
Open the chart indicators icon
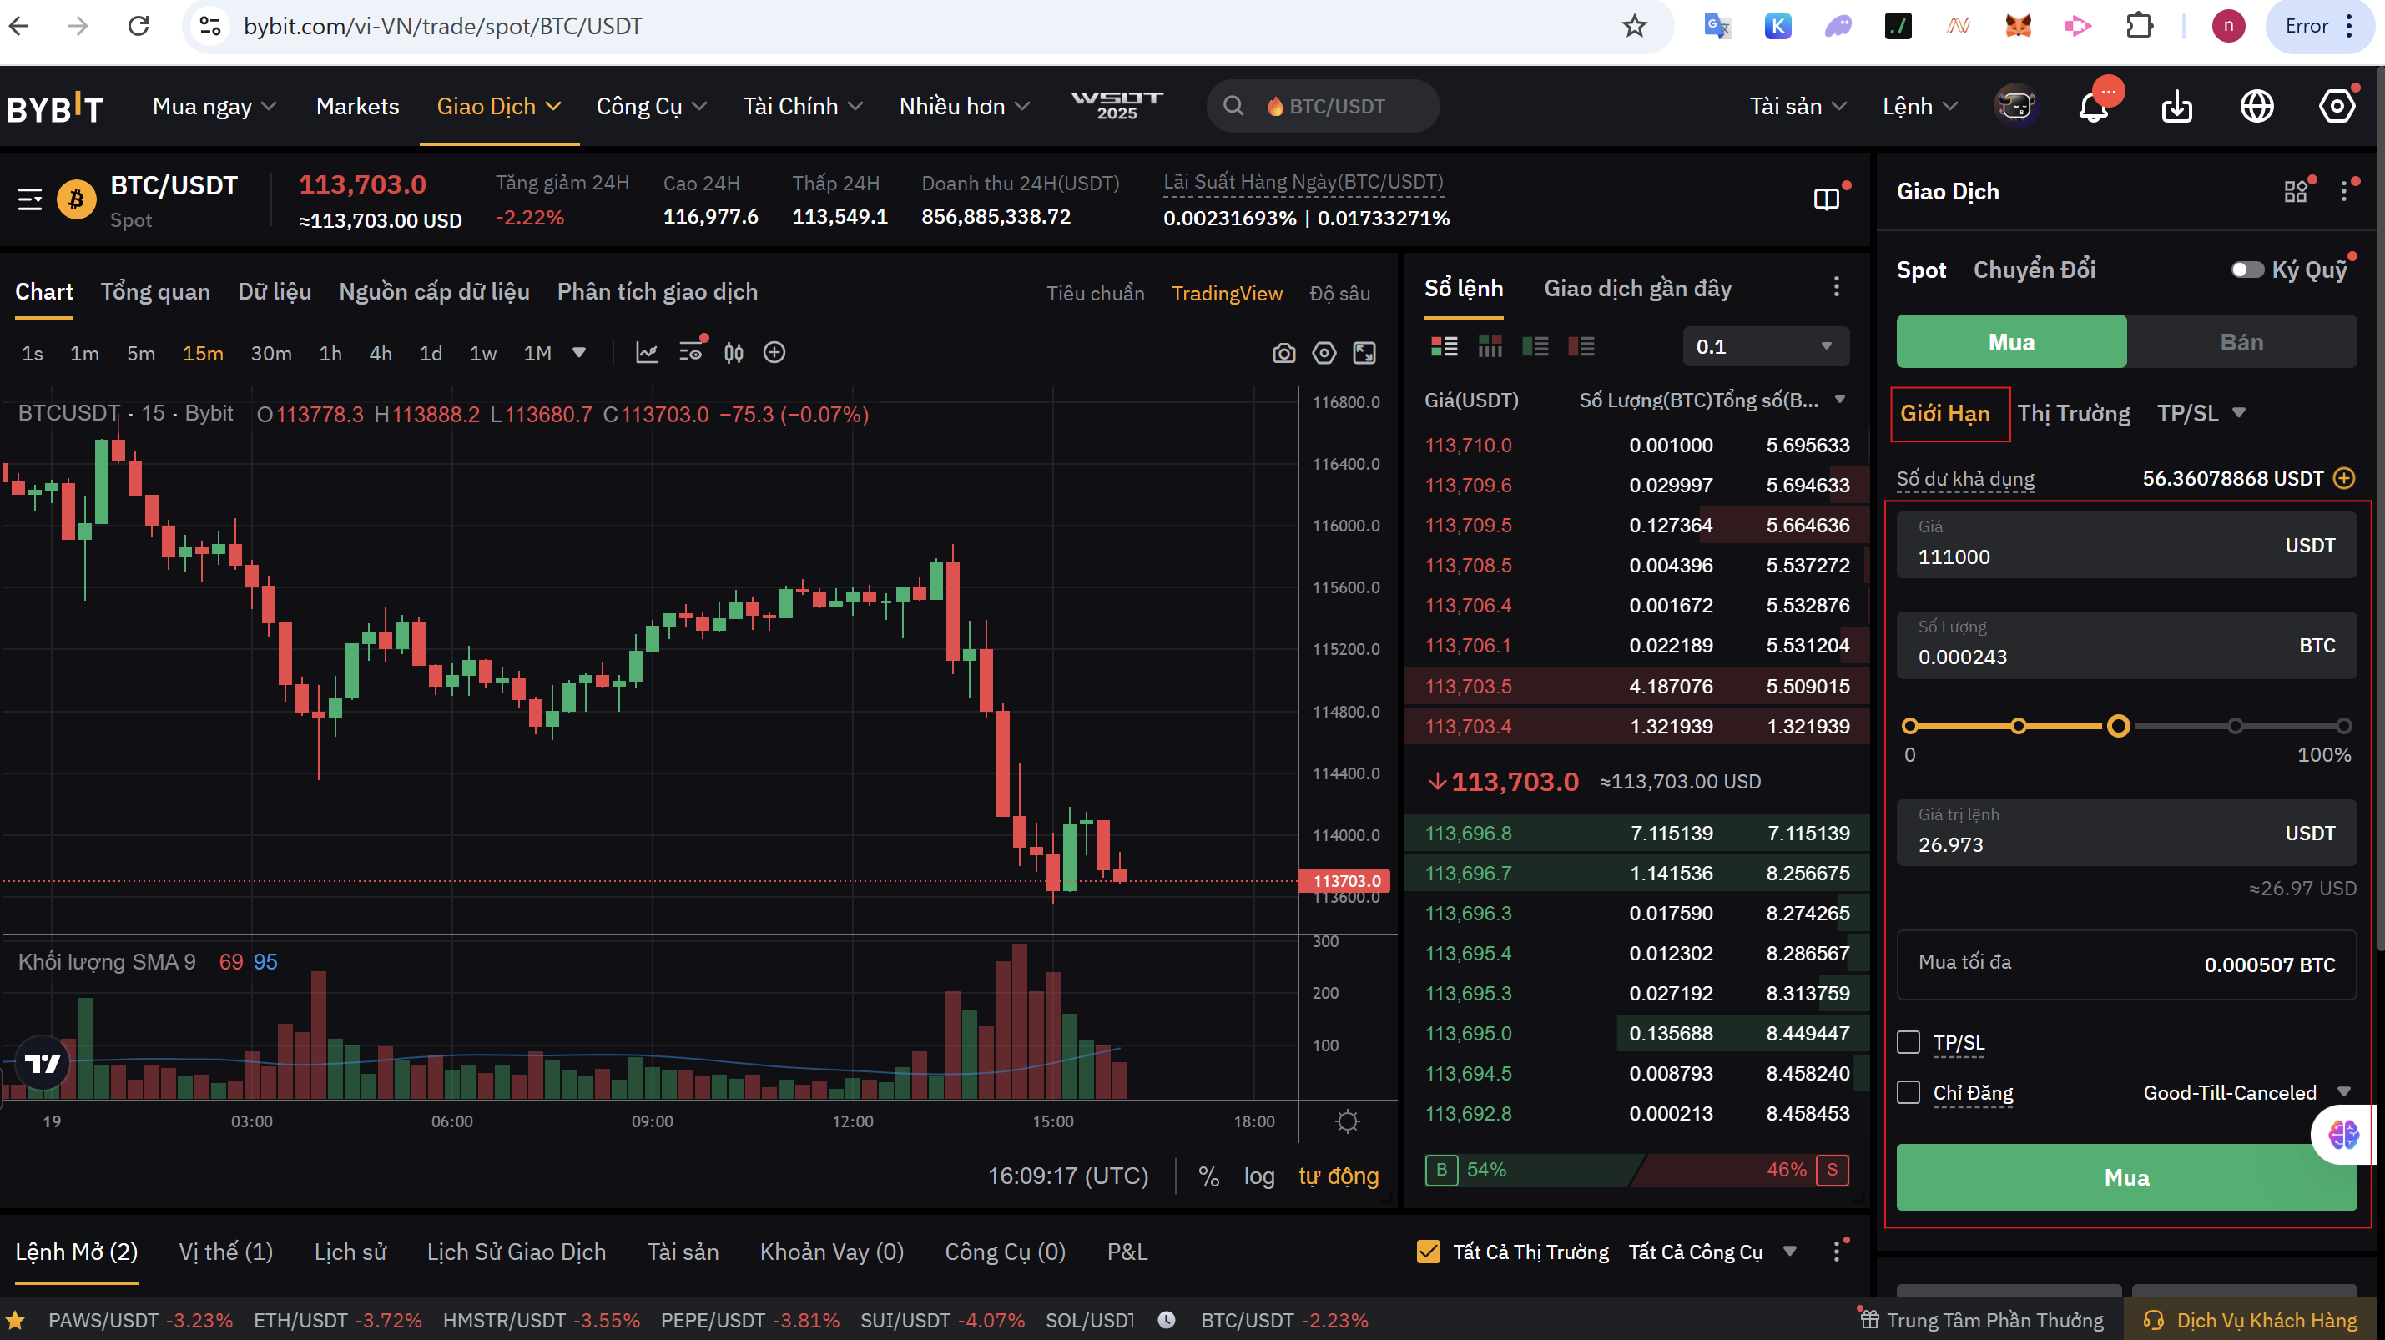pyautogui.click(x=648, y=353)
